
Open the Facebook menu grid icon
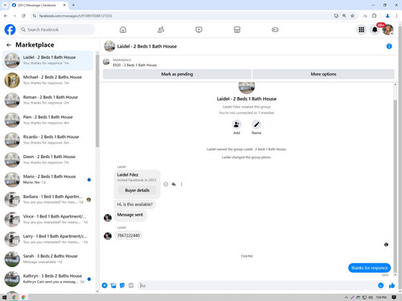click(362, 30)
